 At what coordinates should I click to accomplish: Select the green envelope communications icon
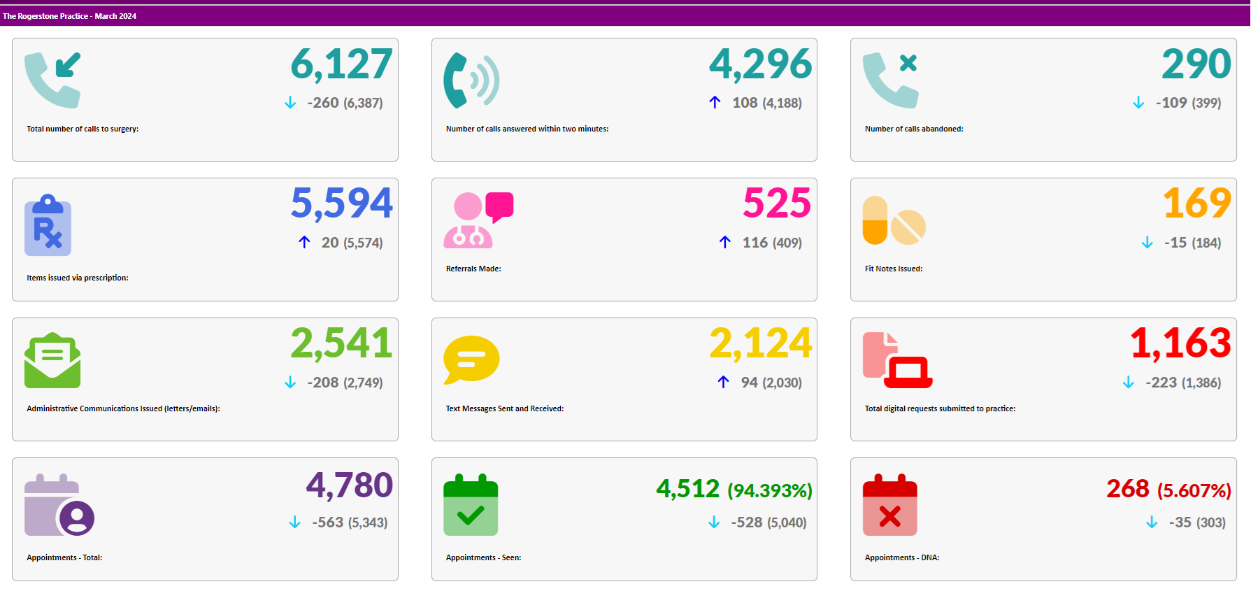coord(52,360)
